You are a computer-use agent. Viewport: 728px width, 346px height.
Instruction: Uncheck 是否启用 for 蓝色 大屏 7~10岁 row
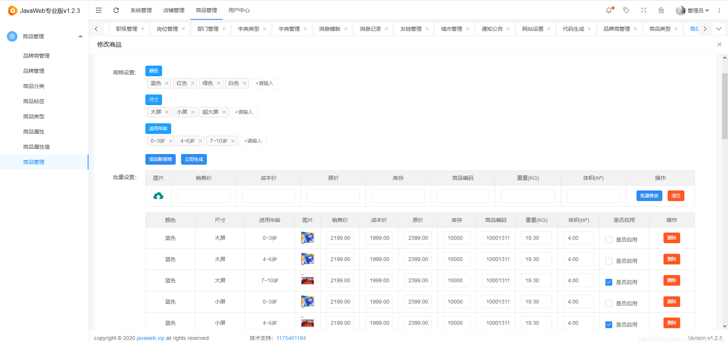pos(609,282)
